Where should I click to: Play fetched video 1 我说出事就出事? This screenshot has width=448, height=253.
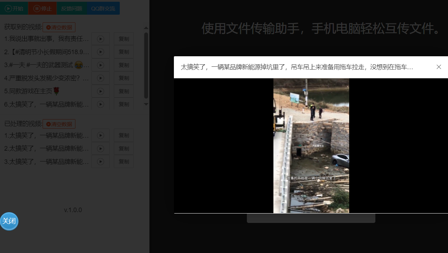(x=101, y=39)
